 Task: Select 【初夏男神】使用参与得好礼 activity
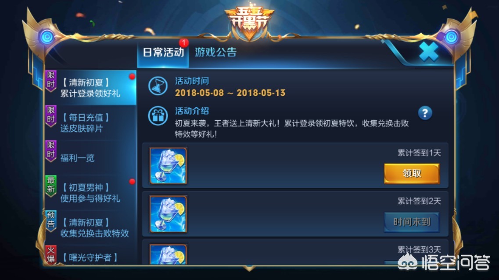pyautogui.click(x=91, y=193)
